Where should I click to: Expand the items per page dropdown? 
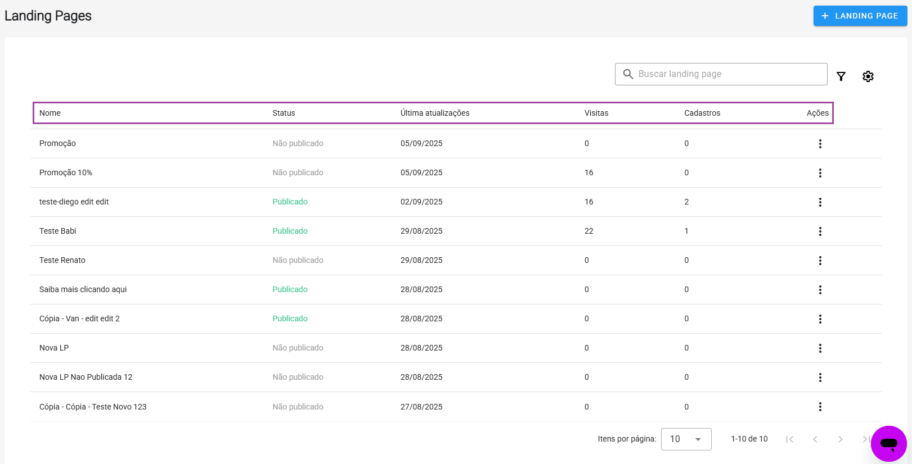pos(686,439)
